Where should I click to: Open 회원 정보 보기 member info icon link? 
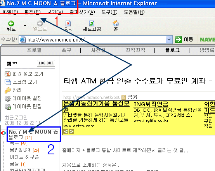tap(7, 74)
